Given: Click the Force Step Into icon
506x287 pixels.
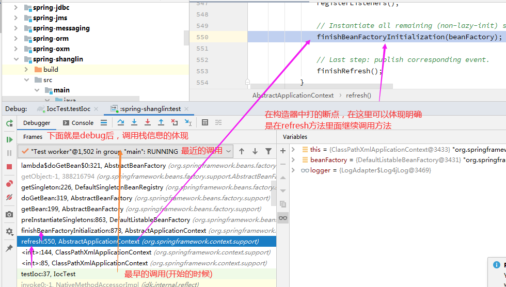Looking at the screenshot, I should coord(148,122).
